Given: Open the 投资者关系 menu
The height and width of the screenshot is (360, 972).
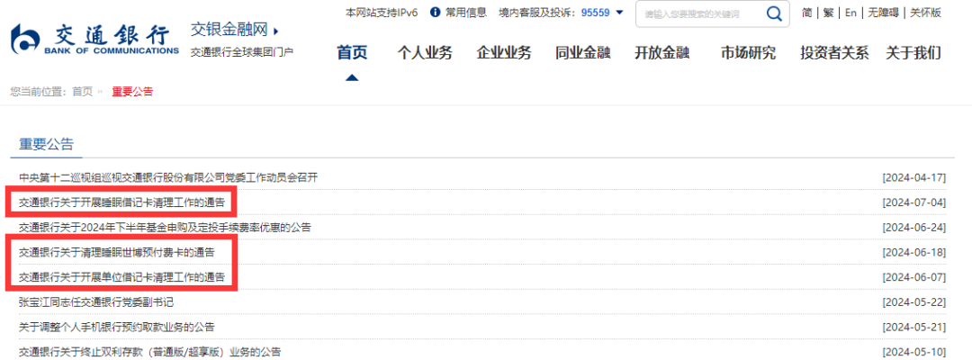Looking at the screenshot, I should tap(834, 53).
